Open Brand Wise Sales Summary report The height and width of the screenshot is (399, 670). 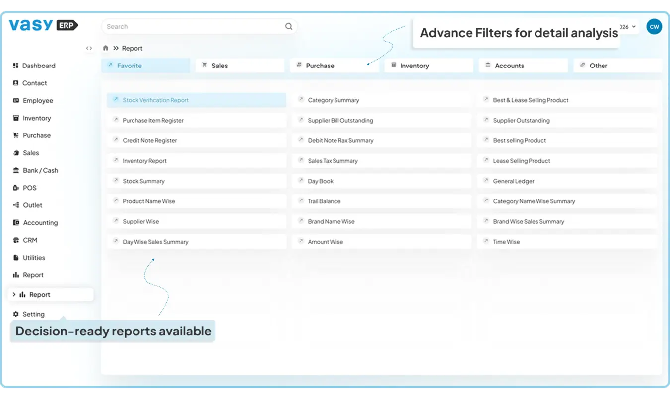529,222
